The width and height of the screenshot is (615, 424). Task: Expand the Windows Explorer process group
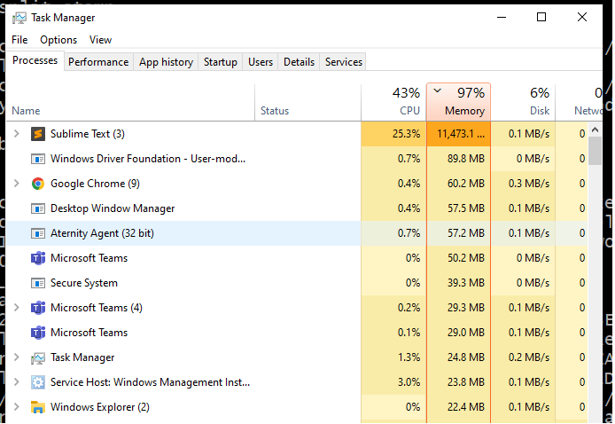pyautogui.click(x=15, y=407)
